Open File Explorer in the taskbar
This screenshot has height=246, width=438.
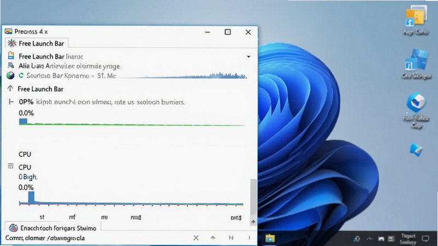point(270,238)
